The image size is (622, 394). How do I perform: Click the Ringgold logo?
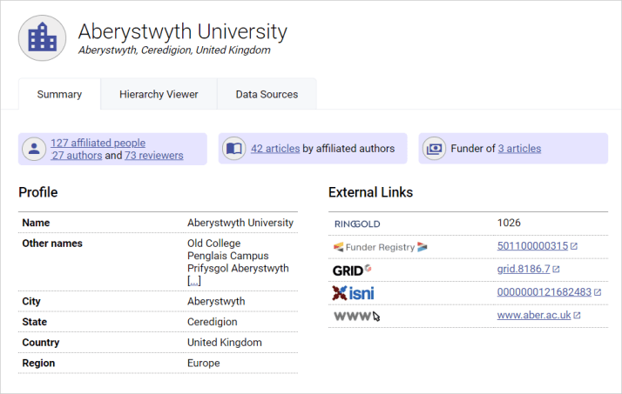pos(357,224)
